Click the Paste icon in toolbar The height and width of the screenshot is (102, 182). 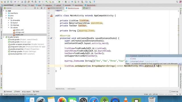pyautogui.click(x=28, y=2)
